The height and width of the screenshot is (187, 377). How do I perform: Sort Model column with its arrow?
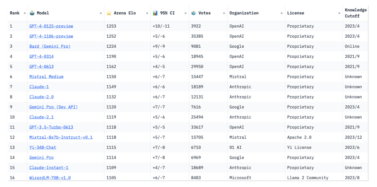click(101, 13)
